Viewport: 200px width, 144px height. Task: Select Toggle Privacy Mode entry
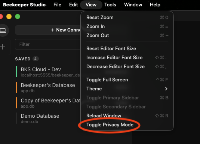(127, 124)
